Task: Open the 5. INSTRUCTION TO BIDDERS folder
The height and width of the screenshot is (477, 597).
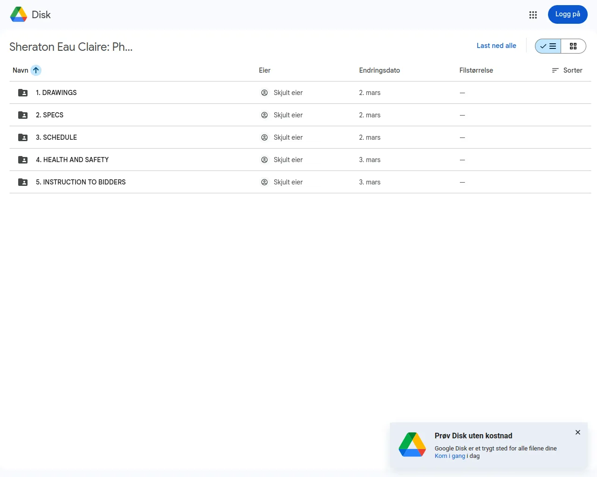Action: click(x=81, y=182)
